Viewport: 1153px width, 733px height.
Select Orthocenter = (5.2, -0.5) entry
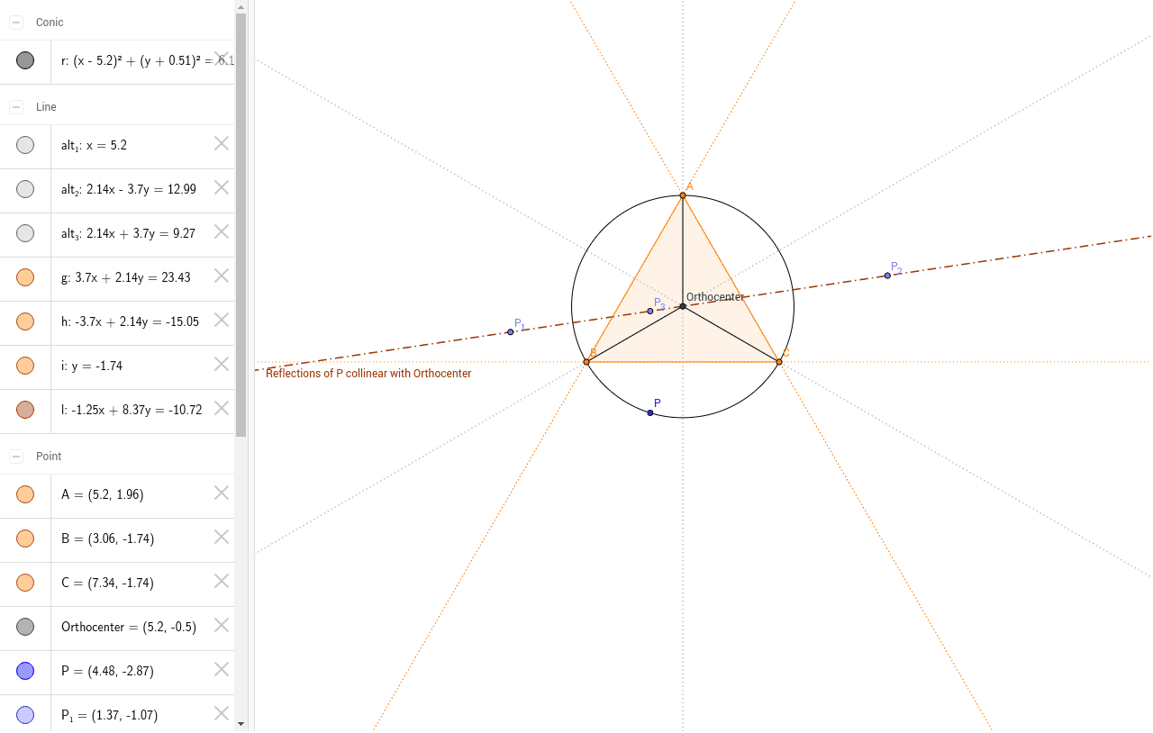pyautogui.click(x=129, y=627)
